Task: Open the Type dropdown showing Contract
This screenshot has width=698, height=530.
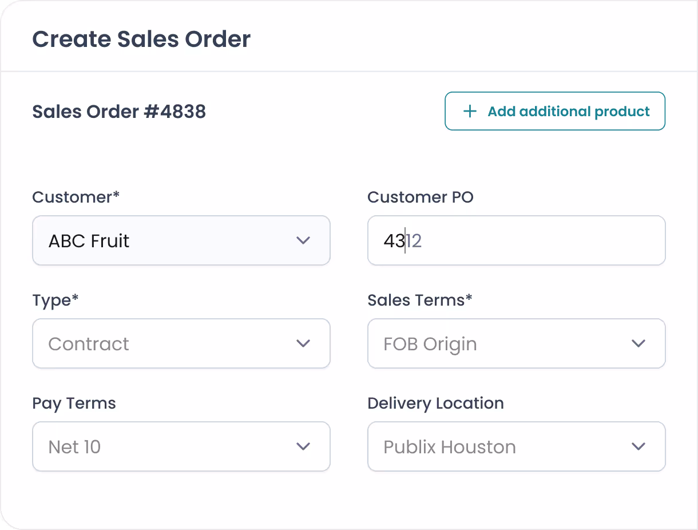Action: (181, 343)
